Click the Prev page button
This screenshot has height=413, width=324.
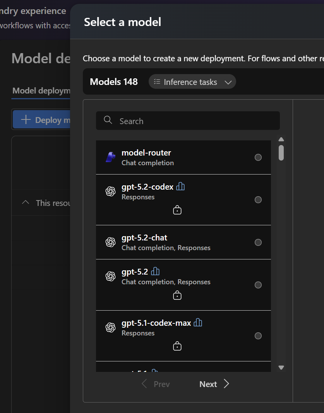click(x=156, y=384)
